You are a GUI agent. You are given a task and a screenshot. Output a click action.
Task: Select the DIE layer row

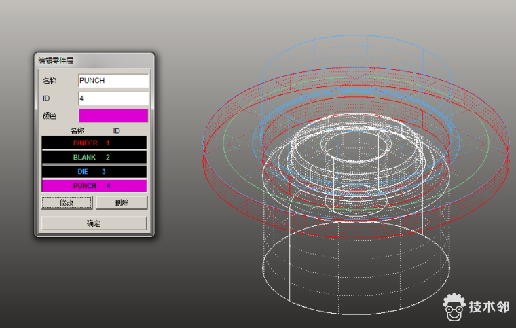[x=94, y=172]
